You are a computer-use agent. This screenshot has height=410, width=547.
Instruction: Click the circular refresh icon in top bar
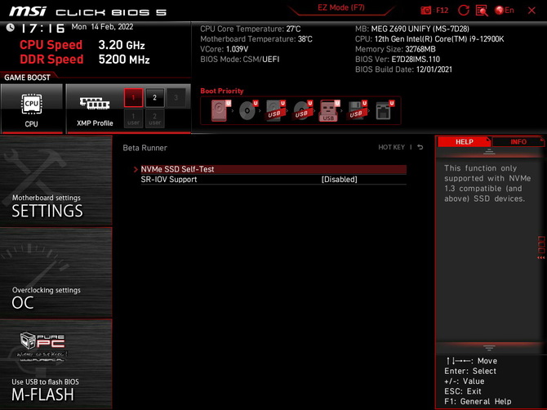coord(463,11)
